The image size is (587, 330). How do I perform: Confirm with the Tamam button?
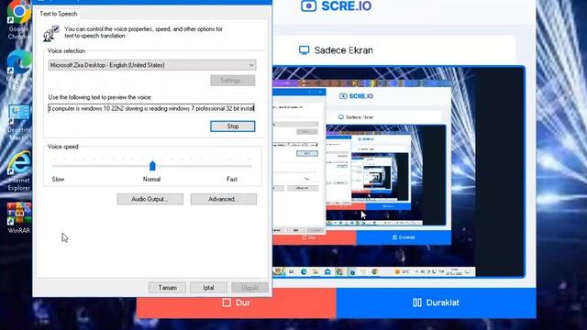(x=167, y=287)
